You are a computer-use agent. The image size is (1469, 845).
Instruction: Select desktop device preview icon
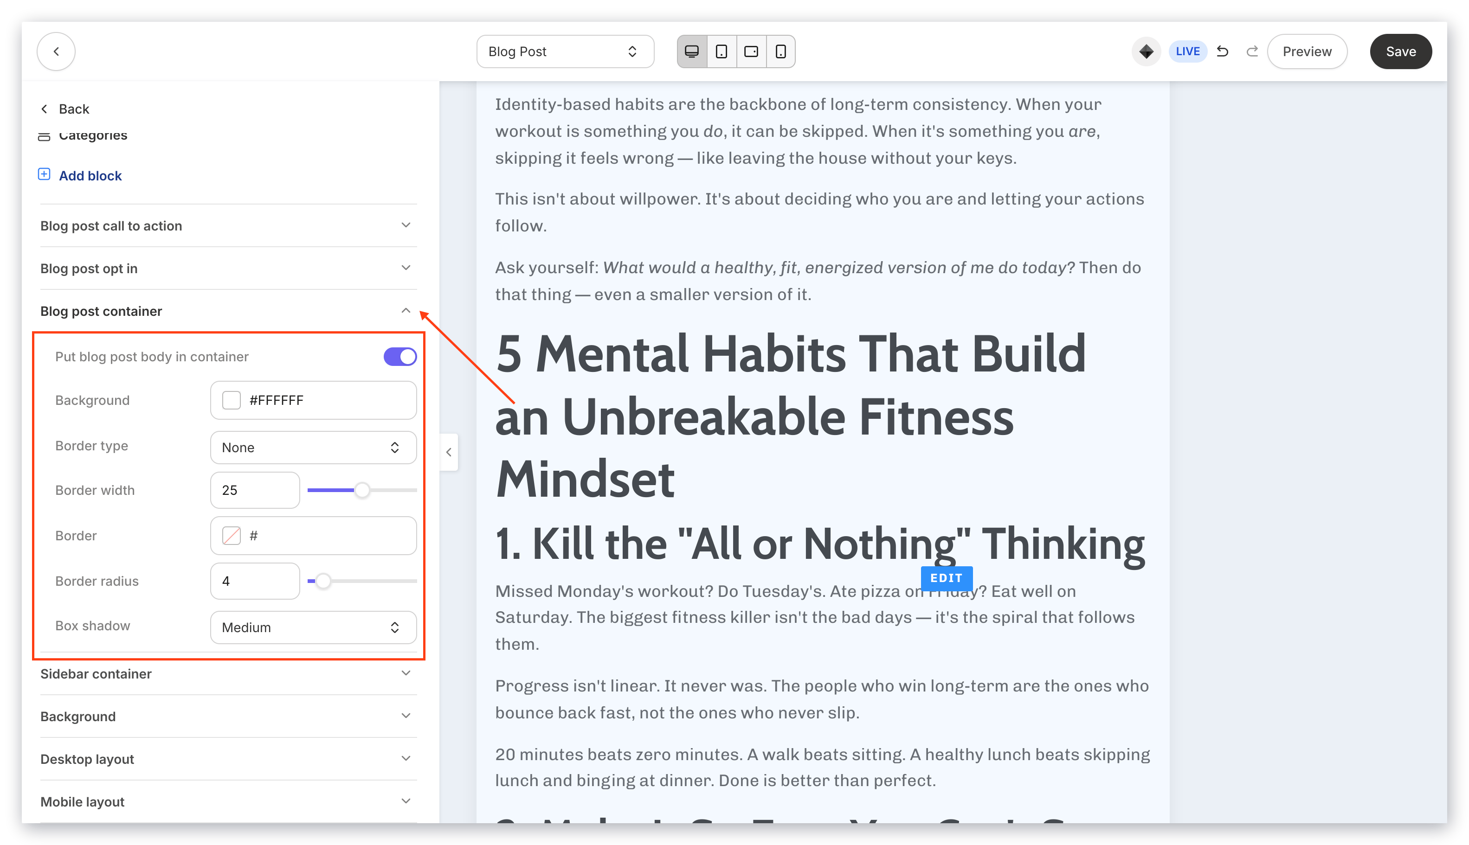coord(691,51)
